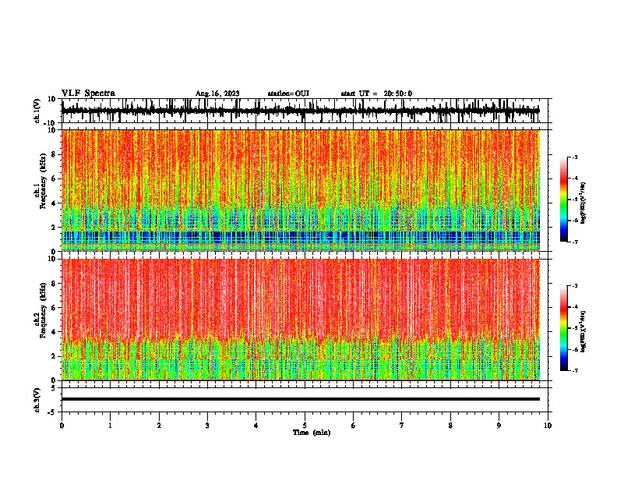Click the "VLF Spectra" plot title

click(x=88, y=94)
